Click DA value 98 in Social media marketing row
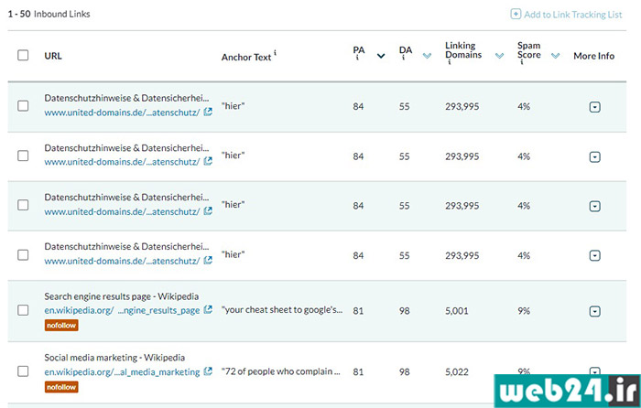This screenshot has height=408, width=641. tap(405, 372)
